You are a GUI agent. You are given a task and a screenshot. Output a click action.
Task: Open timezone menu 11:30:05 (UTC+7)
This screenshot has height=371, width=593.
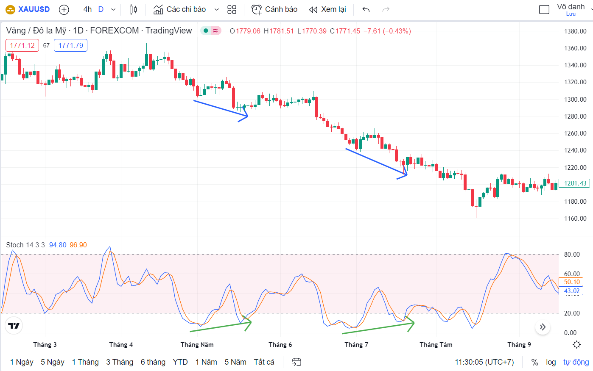tap(484, 362)
